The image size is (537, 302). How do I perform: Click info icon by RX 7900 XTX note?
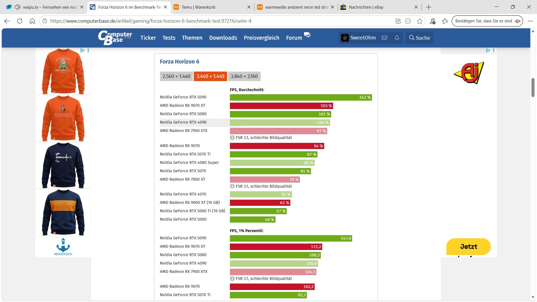[232, 138]
